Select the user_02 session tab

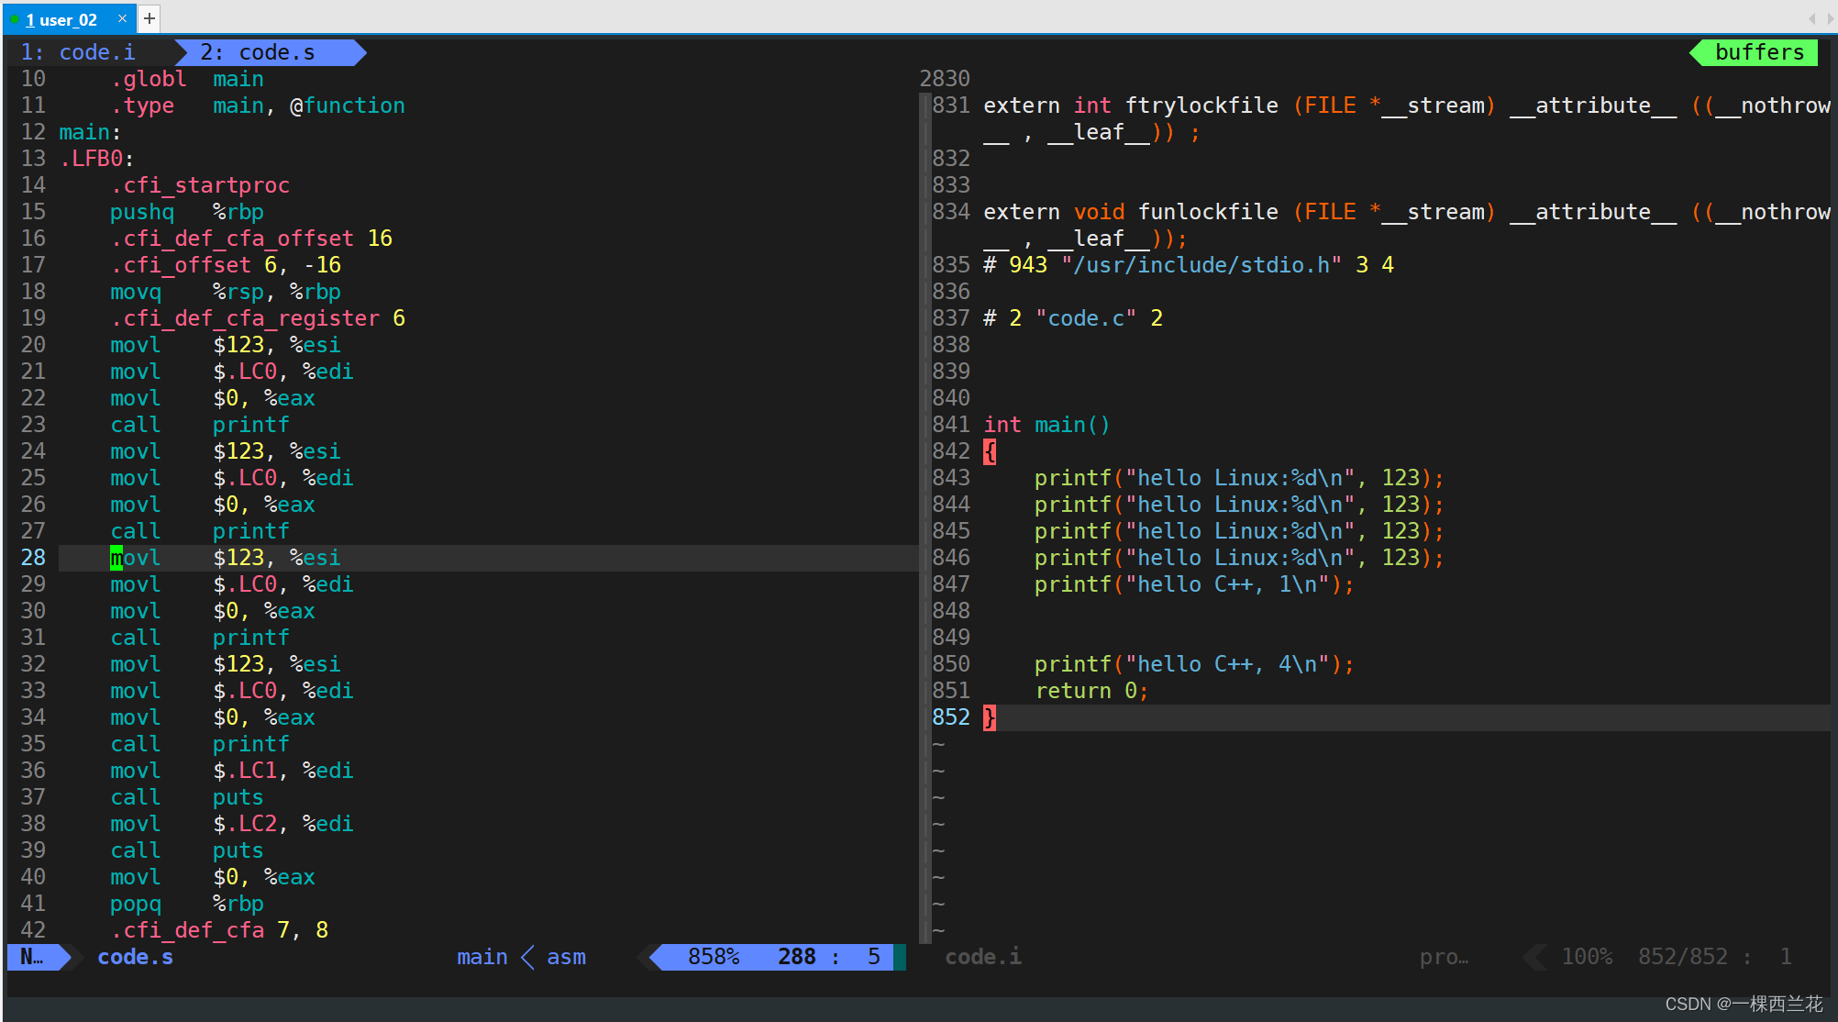click(62, 19)
